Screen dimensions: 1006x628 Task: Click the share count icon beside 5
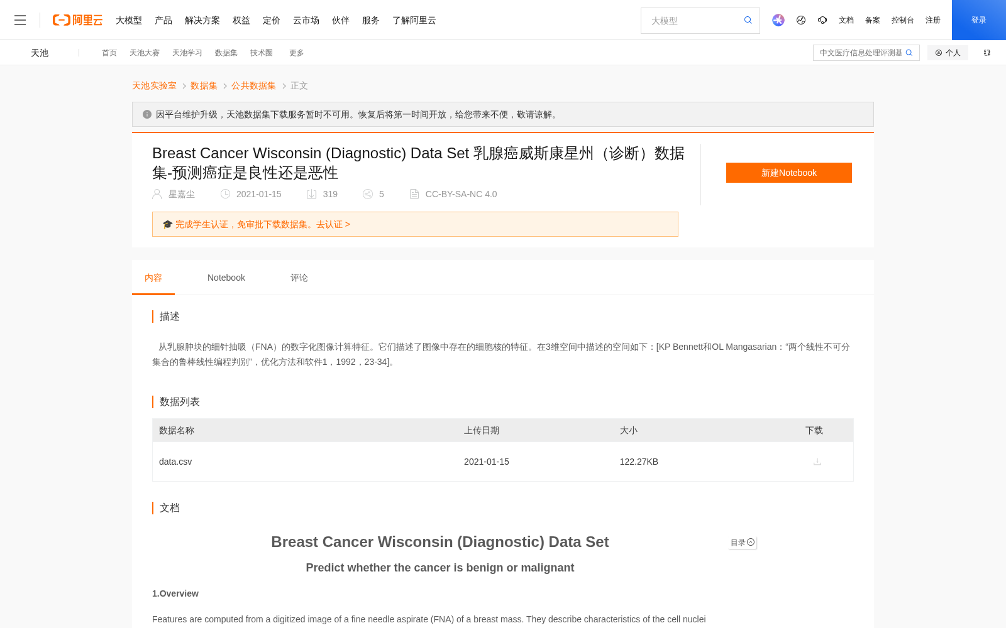368,194
